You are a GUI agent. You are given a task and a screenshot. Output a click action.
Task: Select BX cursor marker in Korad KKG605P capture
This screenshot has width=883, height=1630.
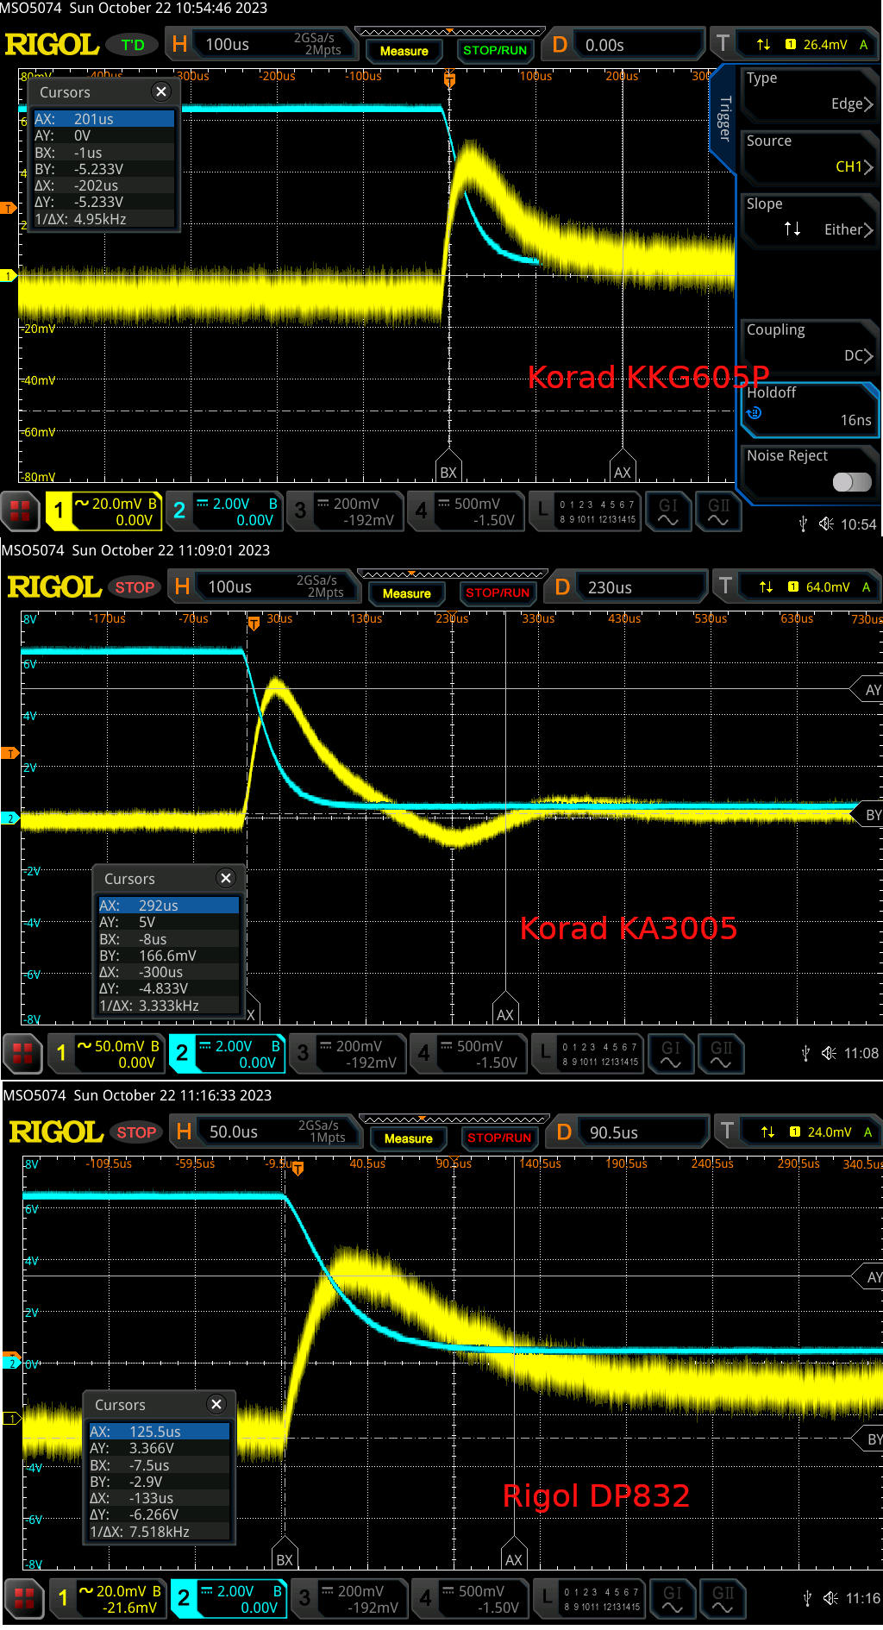(x=448, y=467)
